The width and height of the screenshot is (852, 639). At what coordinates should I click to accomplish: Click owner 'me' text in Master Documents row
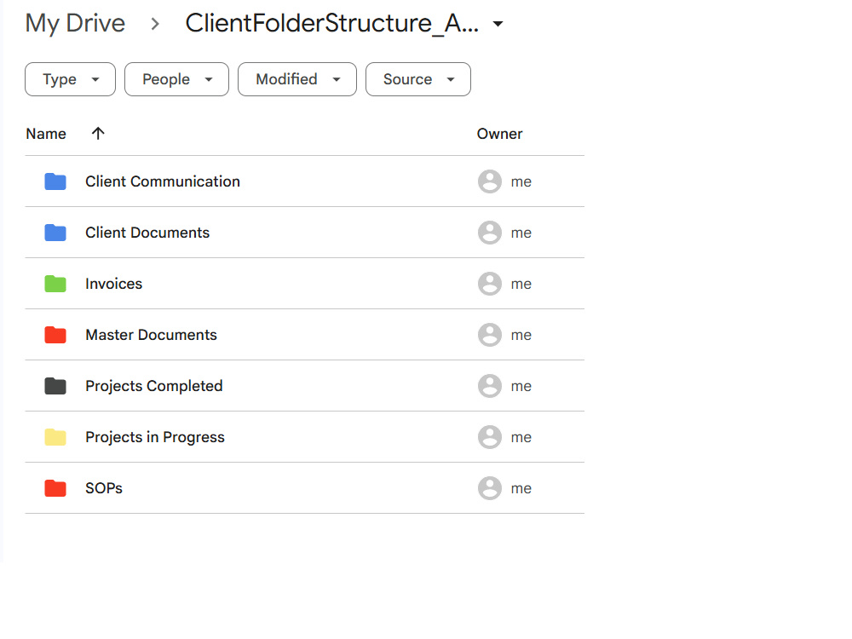click(x=521, y=335)
